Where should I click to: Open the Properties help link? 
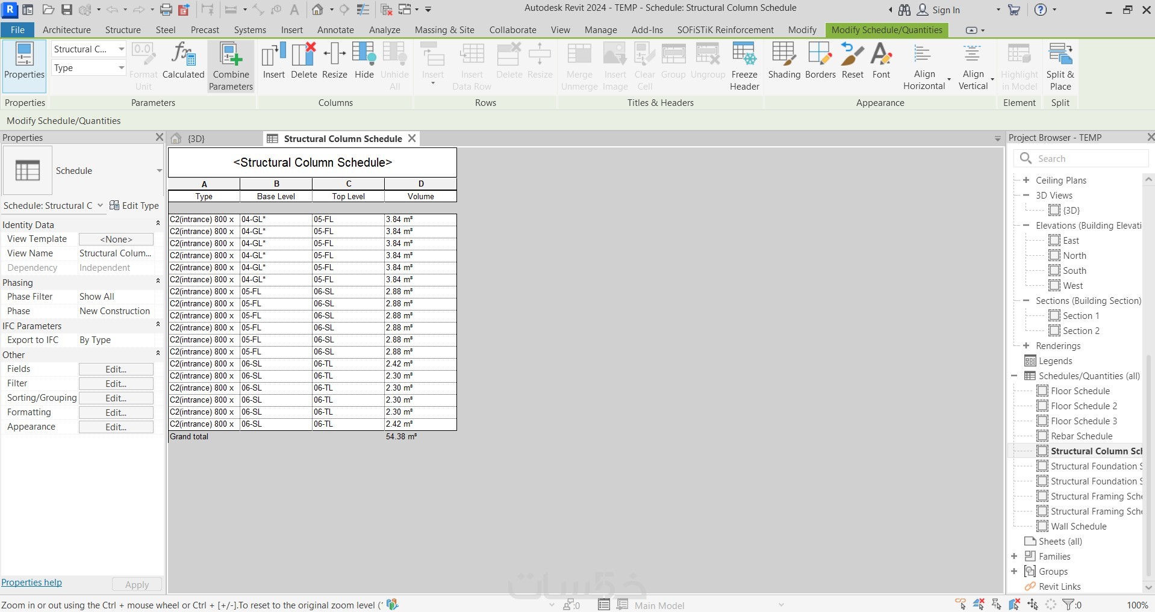[x=31, y=583]
